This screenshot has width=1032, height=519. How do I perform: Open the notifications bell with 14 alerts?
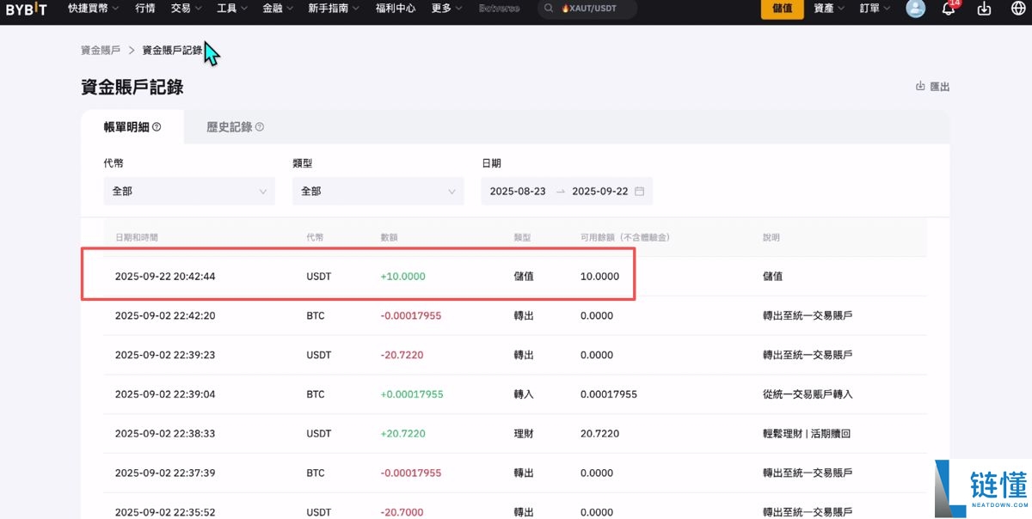[949, 9]
